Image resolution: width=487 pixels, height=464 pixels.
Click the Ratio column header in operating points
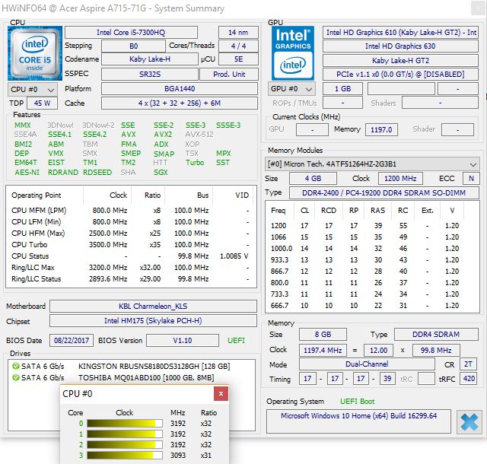point(148,195)
